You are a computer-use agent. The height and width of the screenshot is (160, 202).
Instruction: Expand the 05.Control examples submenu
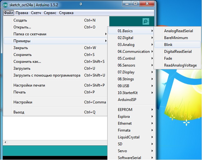tap(126, 58)
